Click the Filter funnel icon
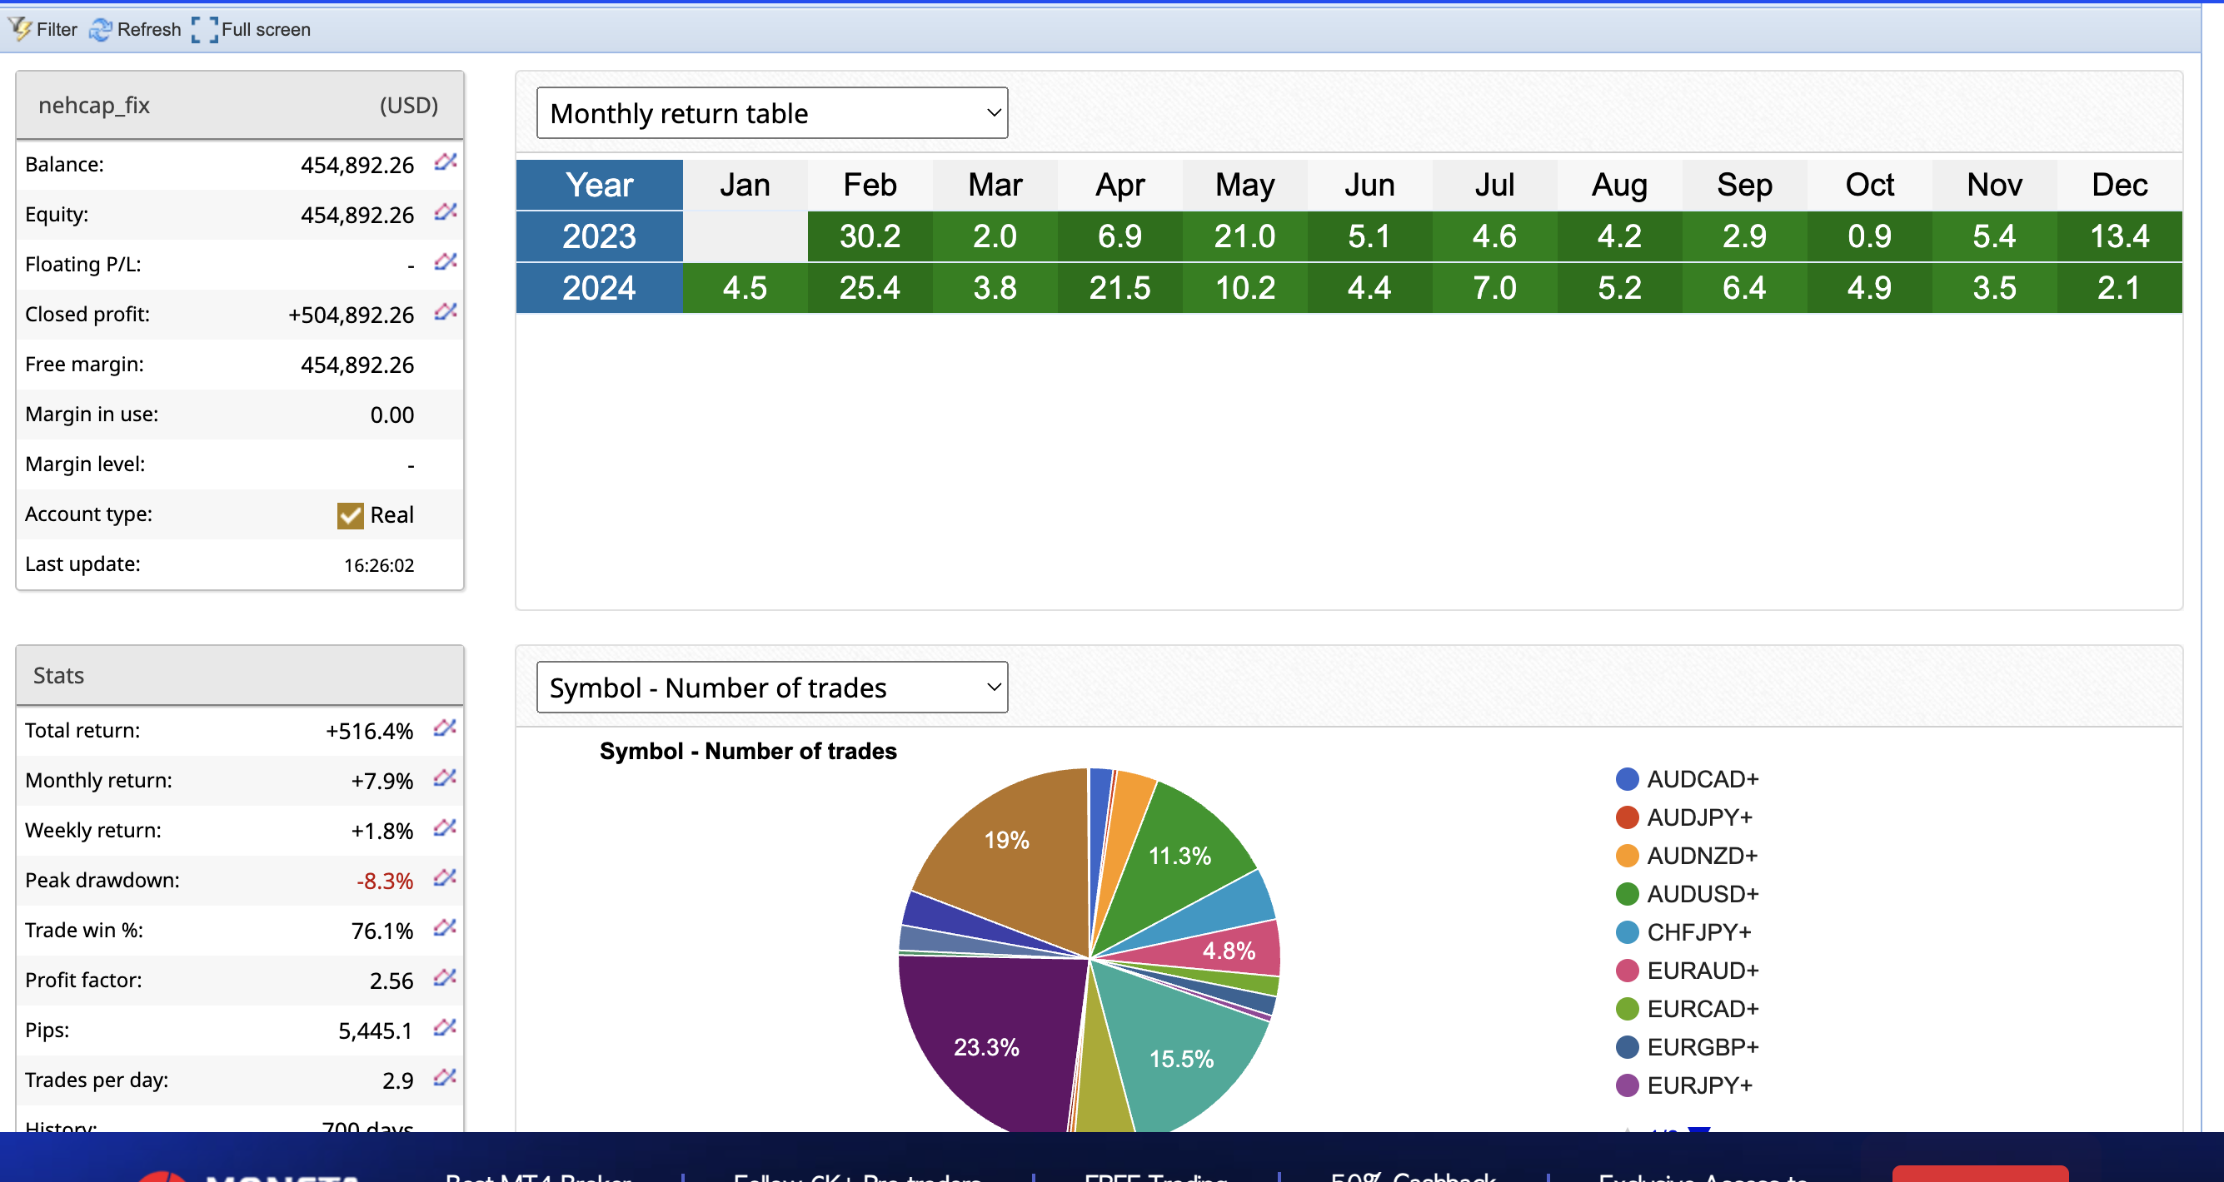The image size is (2224, 1182). (21, 28)
